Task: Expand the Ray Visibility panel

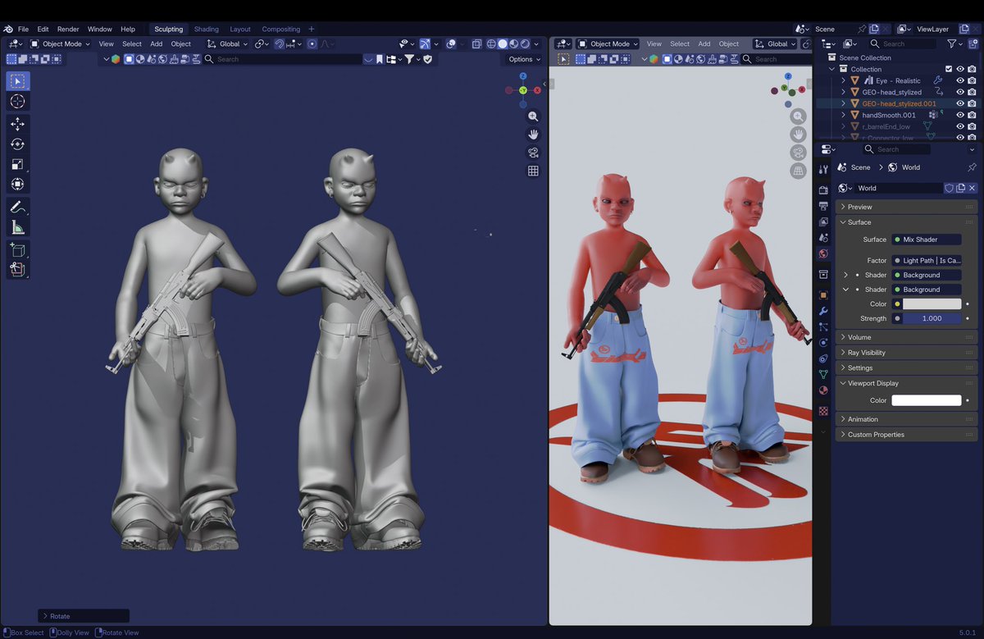Action: tap(906, 353)
